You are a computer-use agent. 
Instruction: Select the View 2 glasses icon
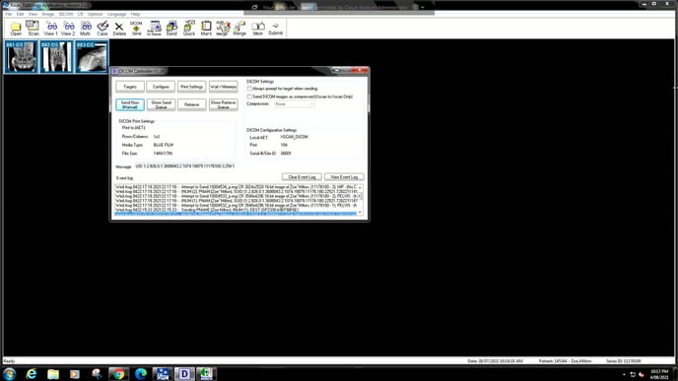(68, 29)
